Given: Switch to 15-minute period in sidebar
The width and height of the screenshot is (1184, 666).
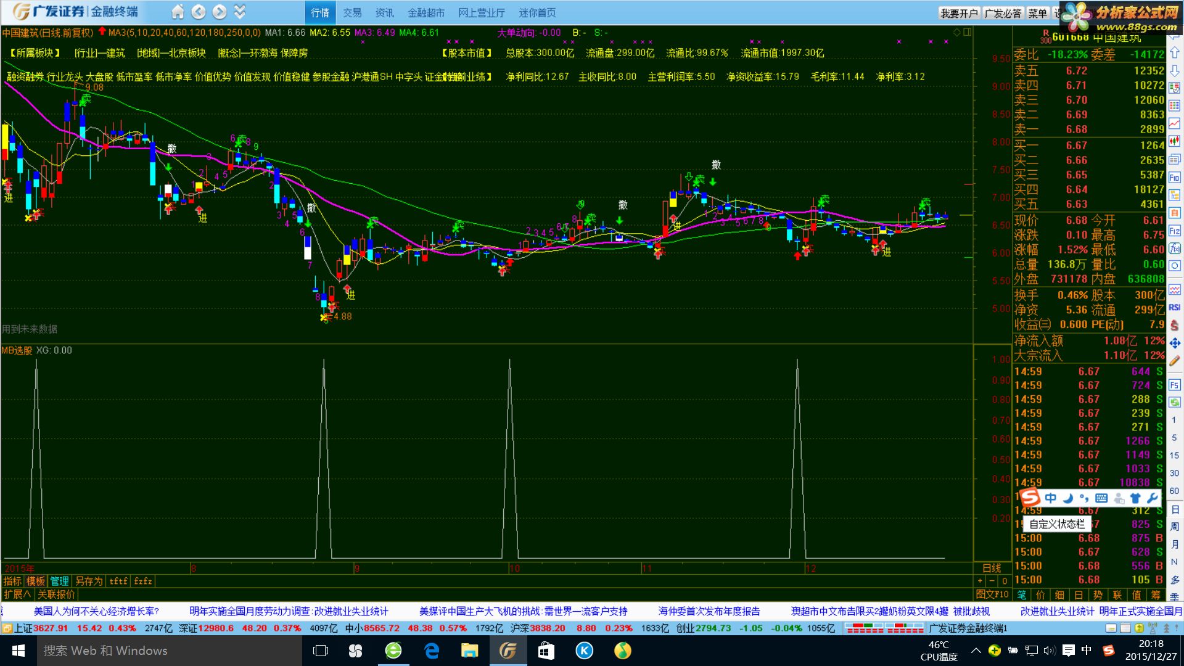Looking at the screenshot, I should coord(1174,456).
